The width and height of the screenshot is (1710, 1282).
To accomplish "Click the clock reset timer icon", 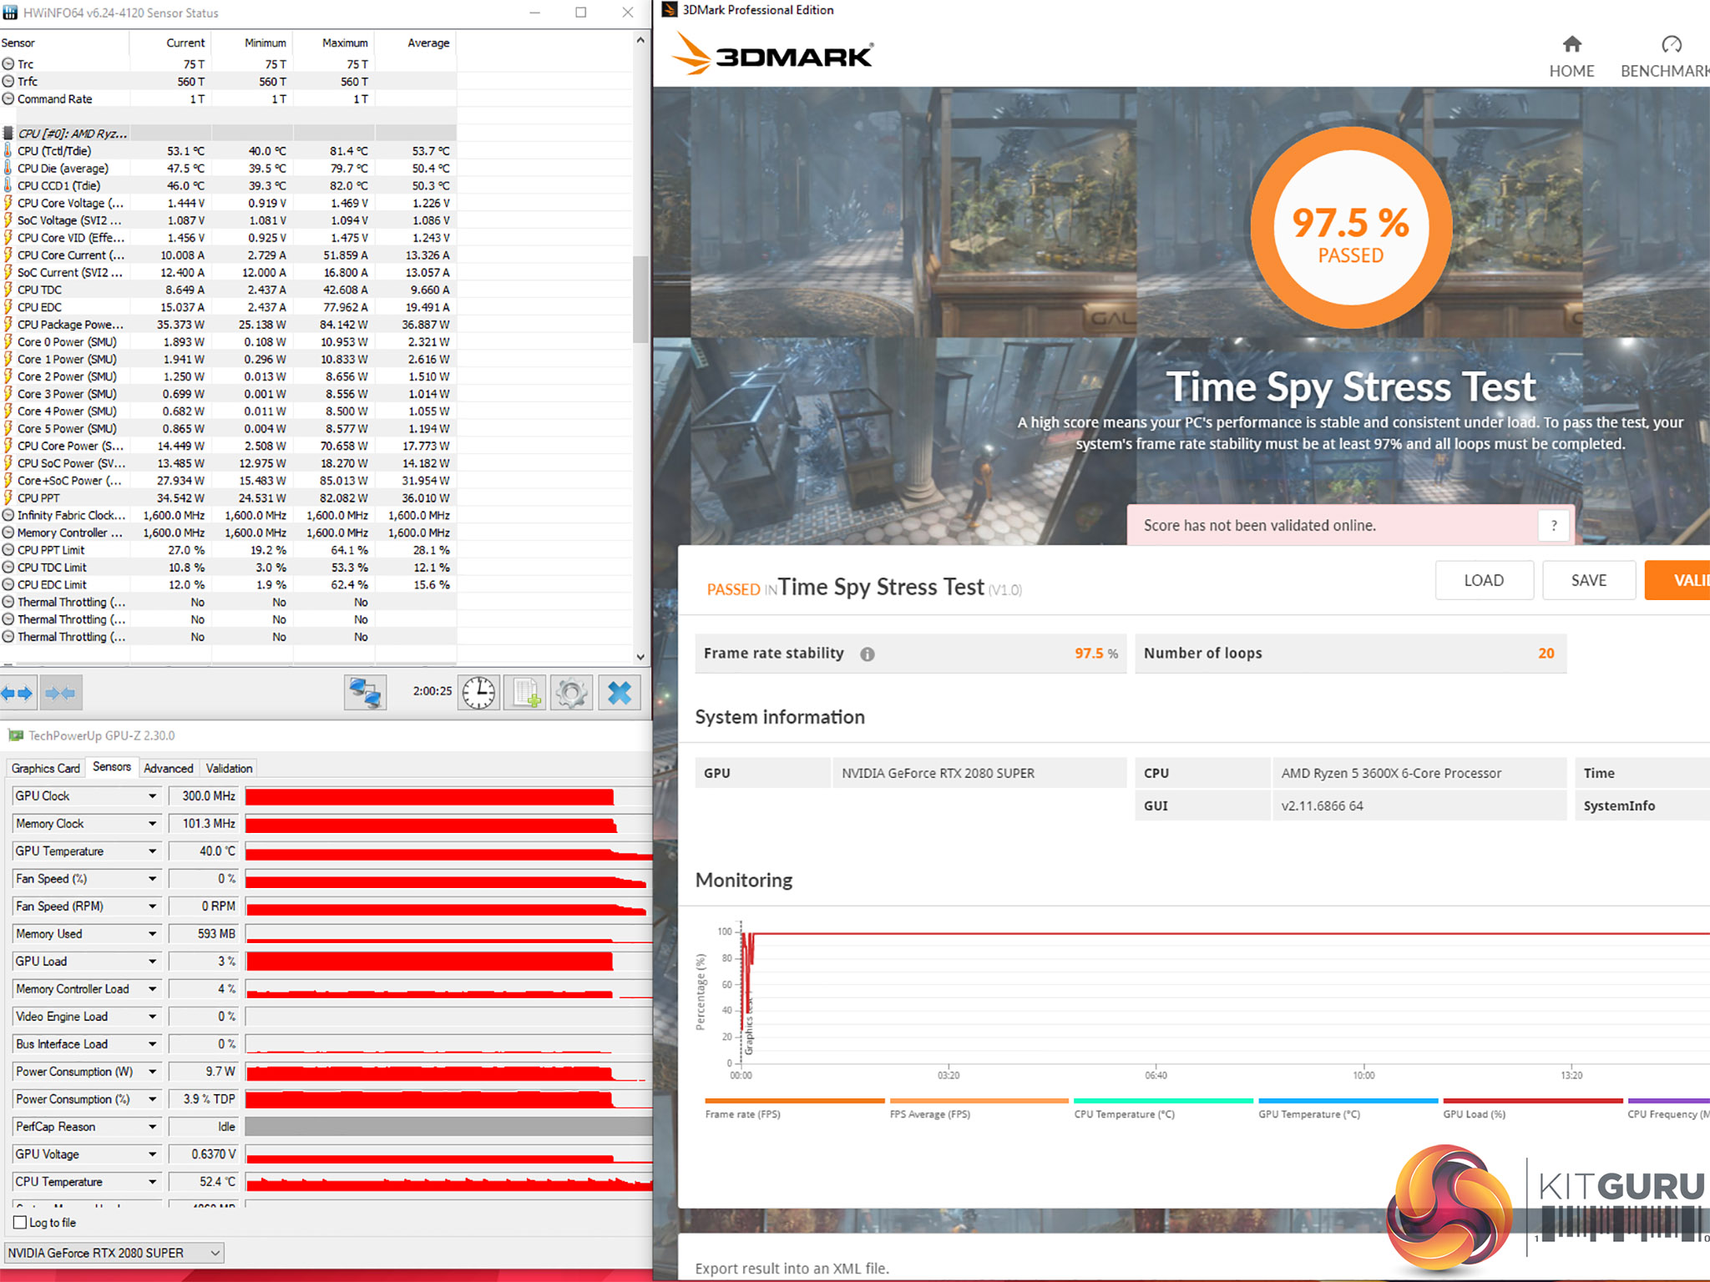I will pos(478,693).
